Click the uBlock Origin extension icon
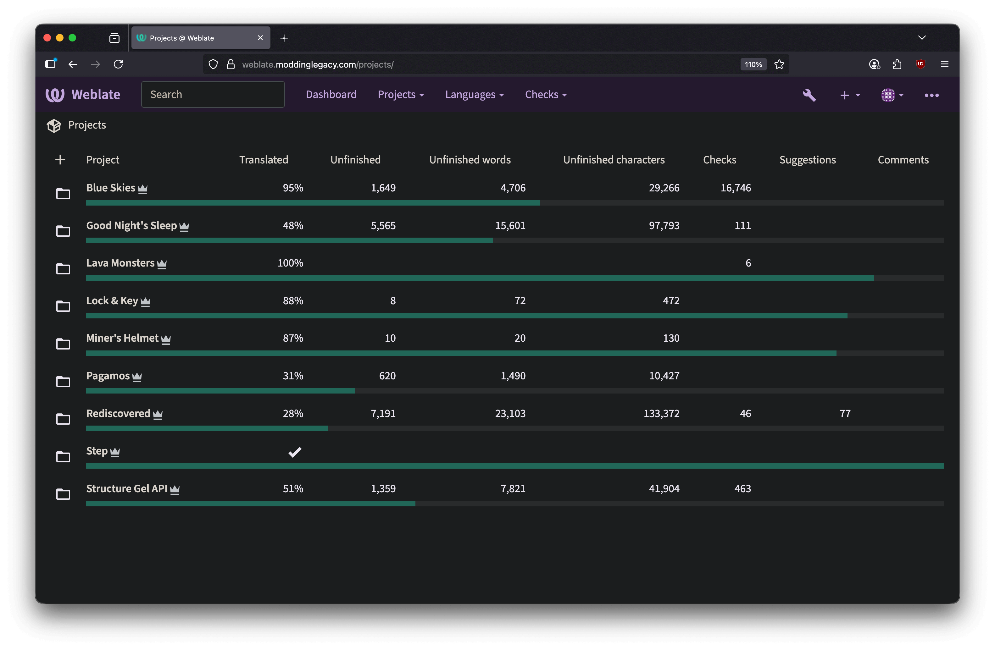Image resolution: width=995 pixels, height=650 pixels. click(920, 64)
